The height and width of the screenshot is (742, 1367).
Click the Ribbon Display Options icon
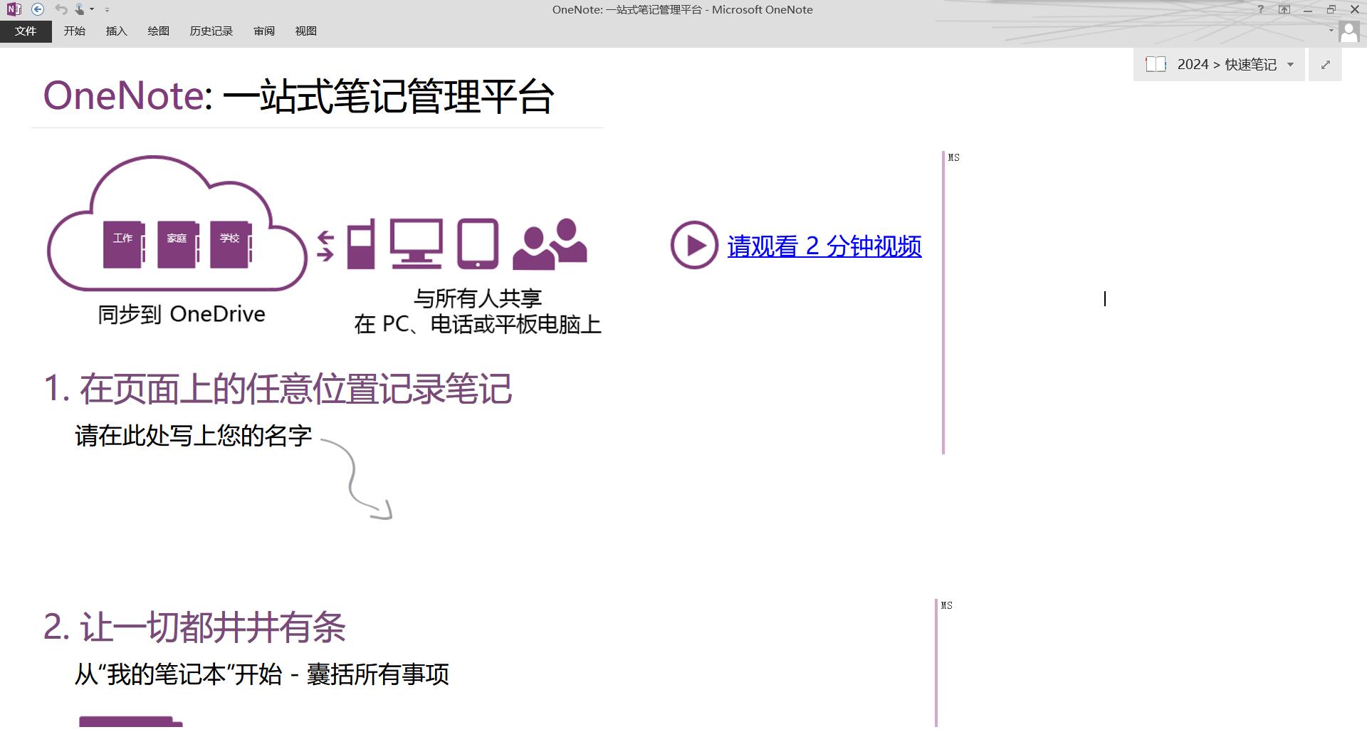pos(1284,9)
